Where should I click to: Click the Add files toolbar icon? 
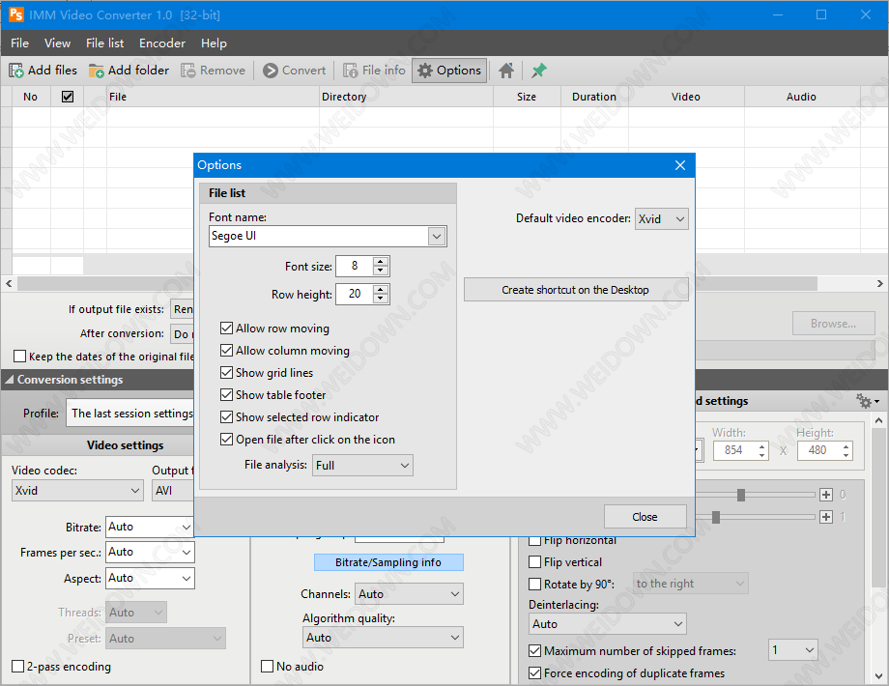click(15, 71)
